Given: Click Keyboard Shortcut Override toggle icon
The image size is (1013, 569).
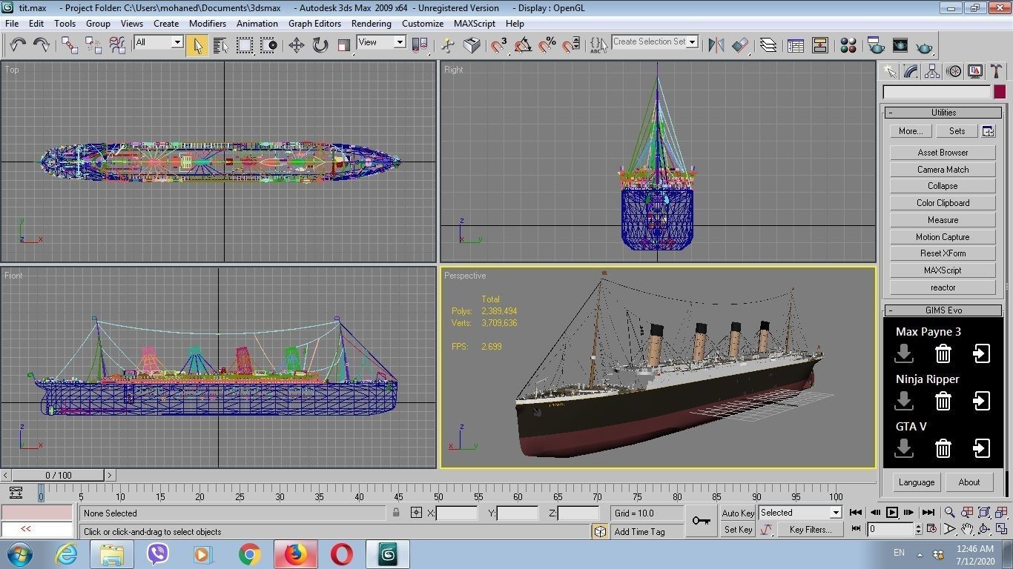Looking at the screenshot, I should [x=472, y=45].
